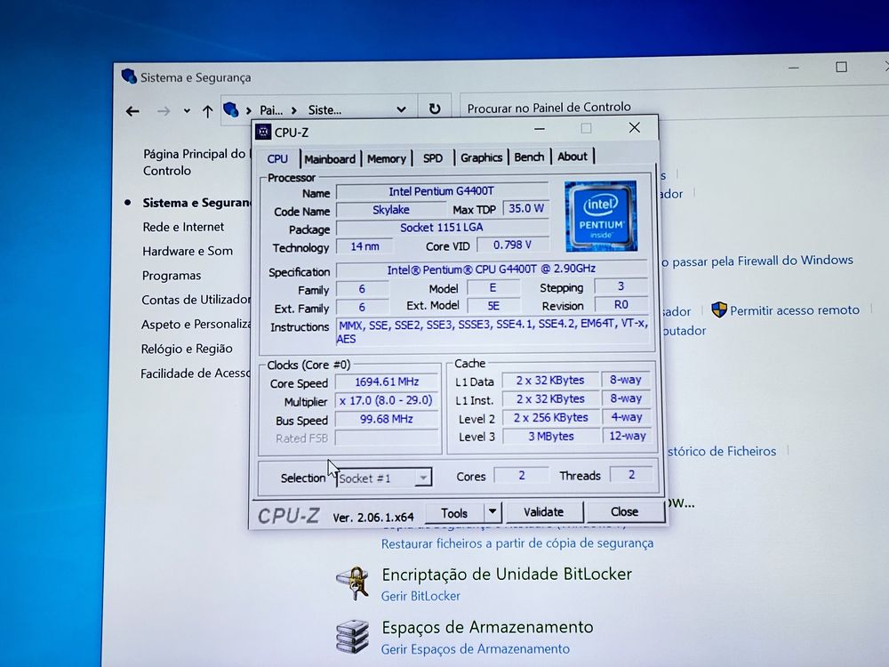
Task: Click the Core Speed value 1694.61 MHz
Action: 386,382
